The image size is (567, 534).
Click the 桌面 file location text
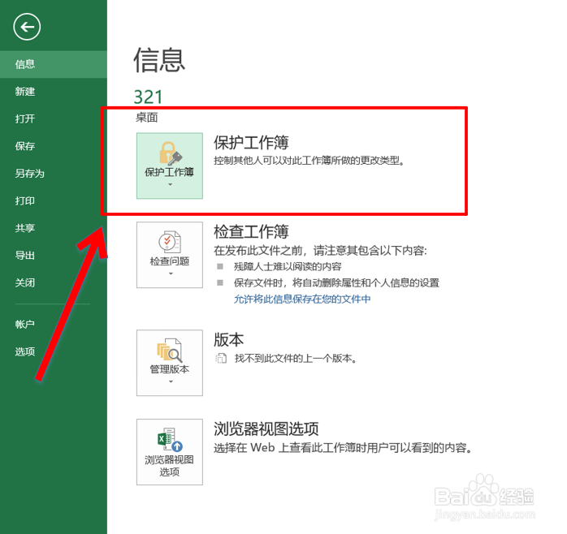pyautogui.click(x=146, y=118)
